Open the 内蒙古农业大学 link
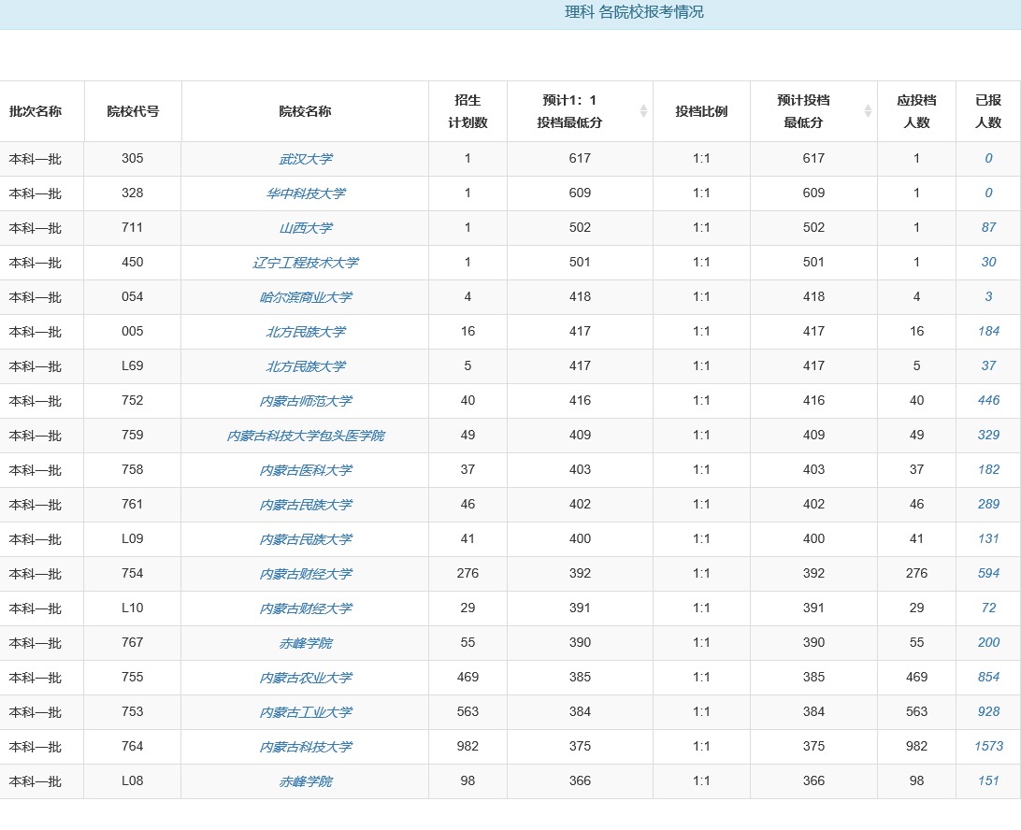Image resolution: width=1021 pixels, height=830 pixels. click(x=305, y=678)
